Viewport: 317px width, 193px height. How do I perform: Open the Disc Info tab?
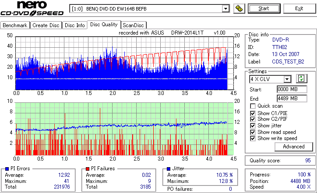pos(74,25)
